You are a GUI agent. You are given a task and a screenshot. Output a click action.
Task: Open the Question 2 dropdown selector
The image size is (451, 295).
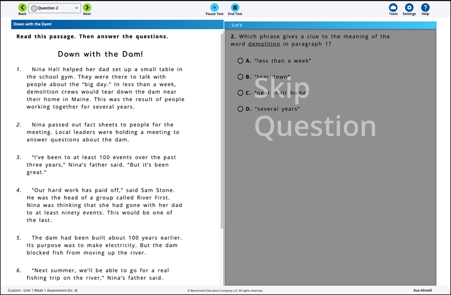click(x=55, y=8)
